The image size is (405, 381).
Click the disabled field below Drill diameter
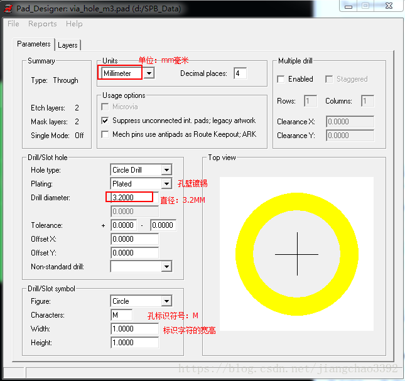(x=134, y=212)
